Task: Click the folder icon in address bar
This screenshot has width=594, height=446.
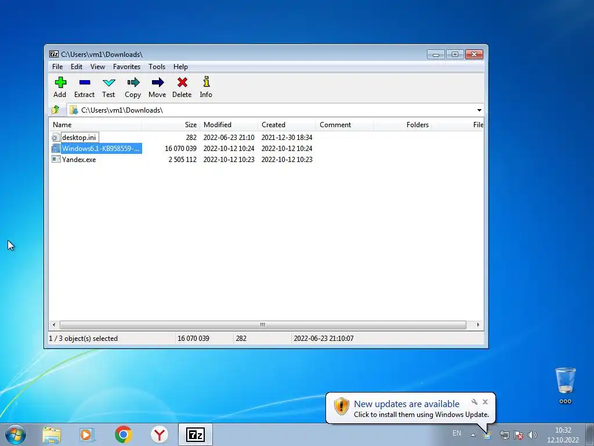Action: coord(74,110)
